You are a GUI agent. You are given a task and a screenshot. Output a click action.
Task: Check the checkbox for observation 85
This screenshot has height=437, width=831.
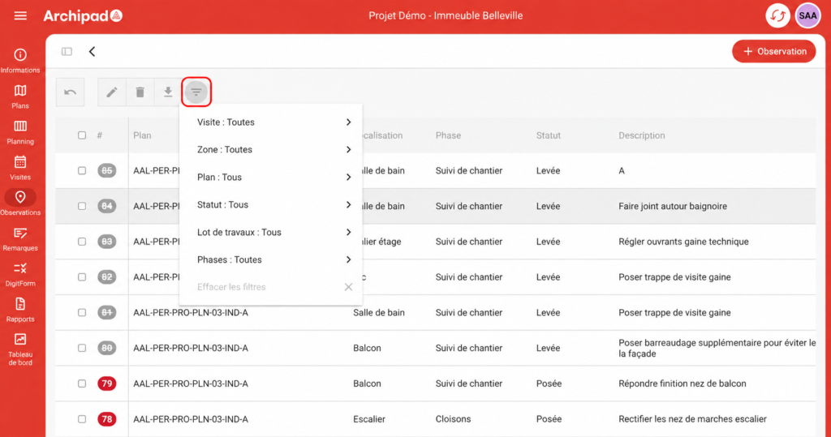(82, 170)
